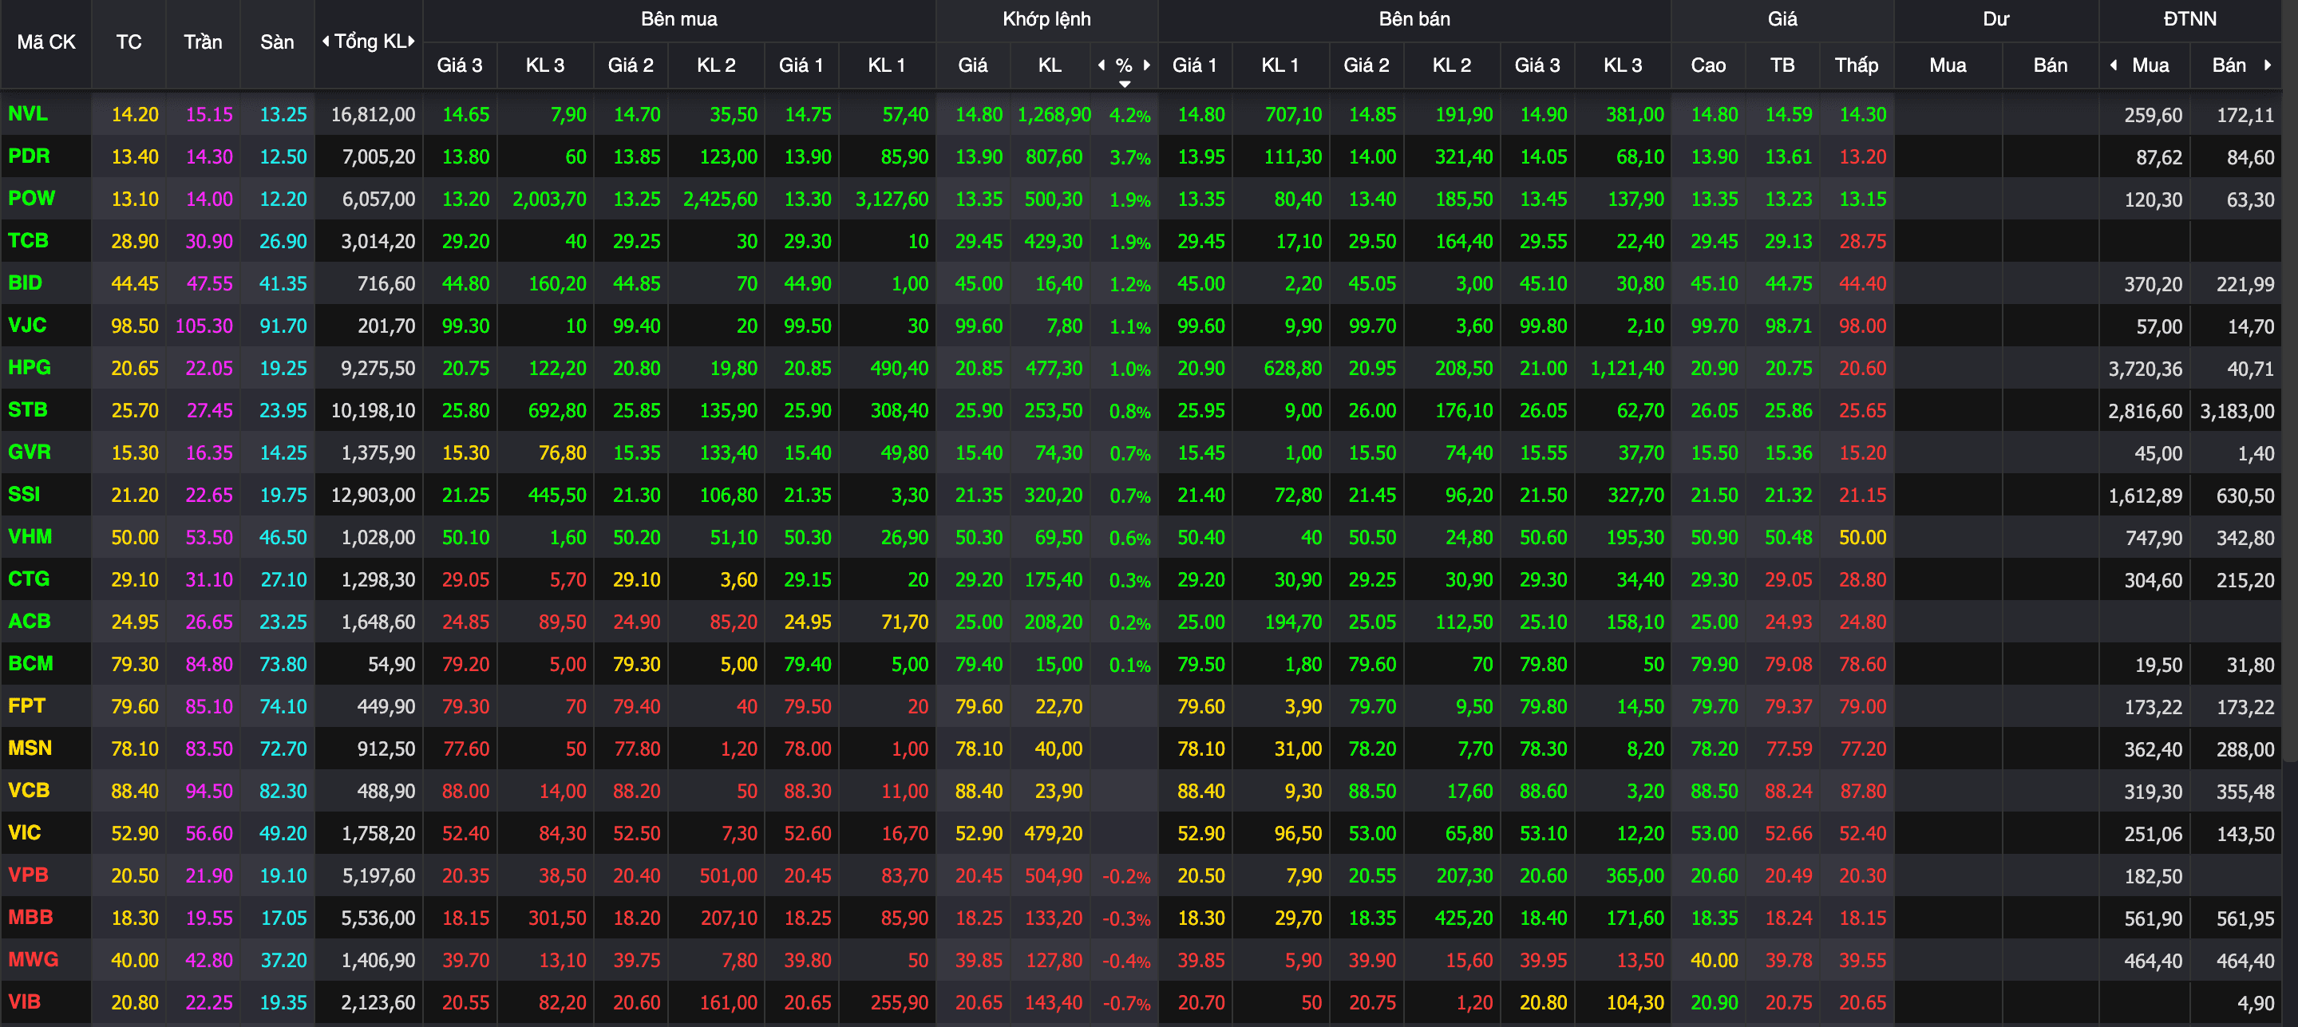The image size is (2298, 1027).
Task: Click VJC ceiling price 105.30
Action: (204, 326)
